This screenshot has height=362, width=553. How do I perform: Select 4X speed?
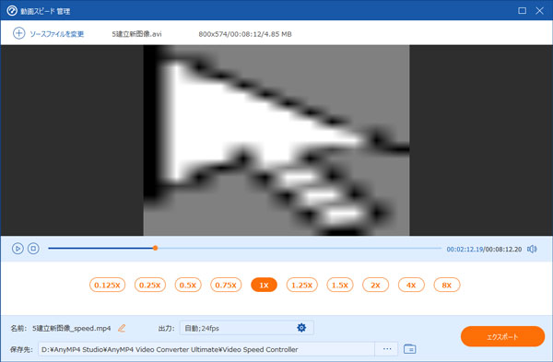(x=411, y=285)
